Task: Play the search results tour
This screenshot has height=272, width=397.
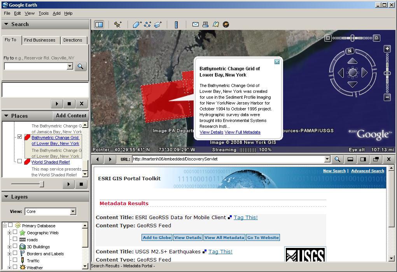Action: [x=57, y=103]
